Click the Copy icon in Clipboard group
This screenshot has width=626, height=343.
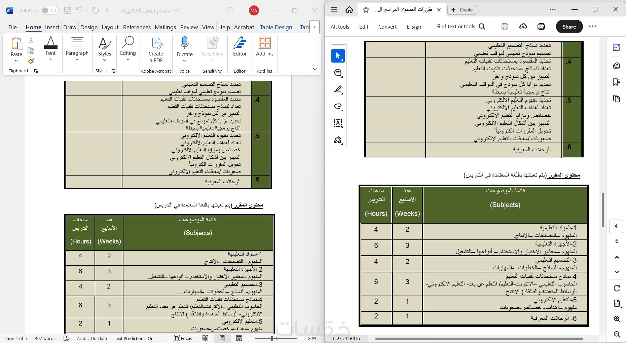(x=31, y=50)
